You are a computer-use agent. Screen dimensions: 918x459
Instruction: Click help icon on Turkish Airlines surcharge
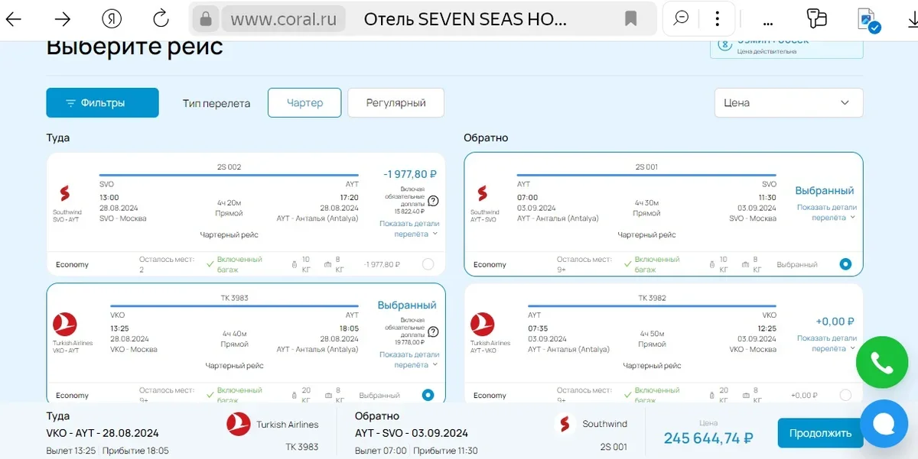pos(433,331)
